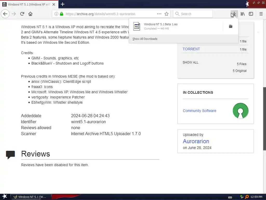This screenshot has height=200, width=266.
Task: Open the keyboard icon in system tray
Action: coord(230,197)
